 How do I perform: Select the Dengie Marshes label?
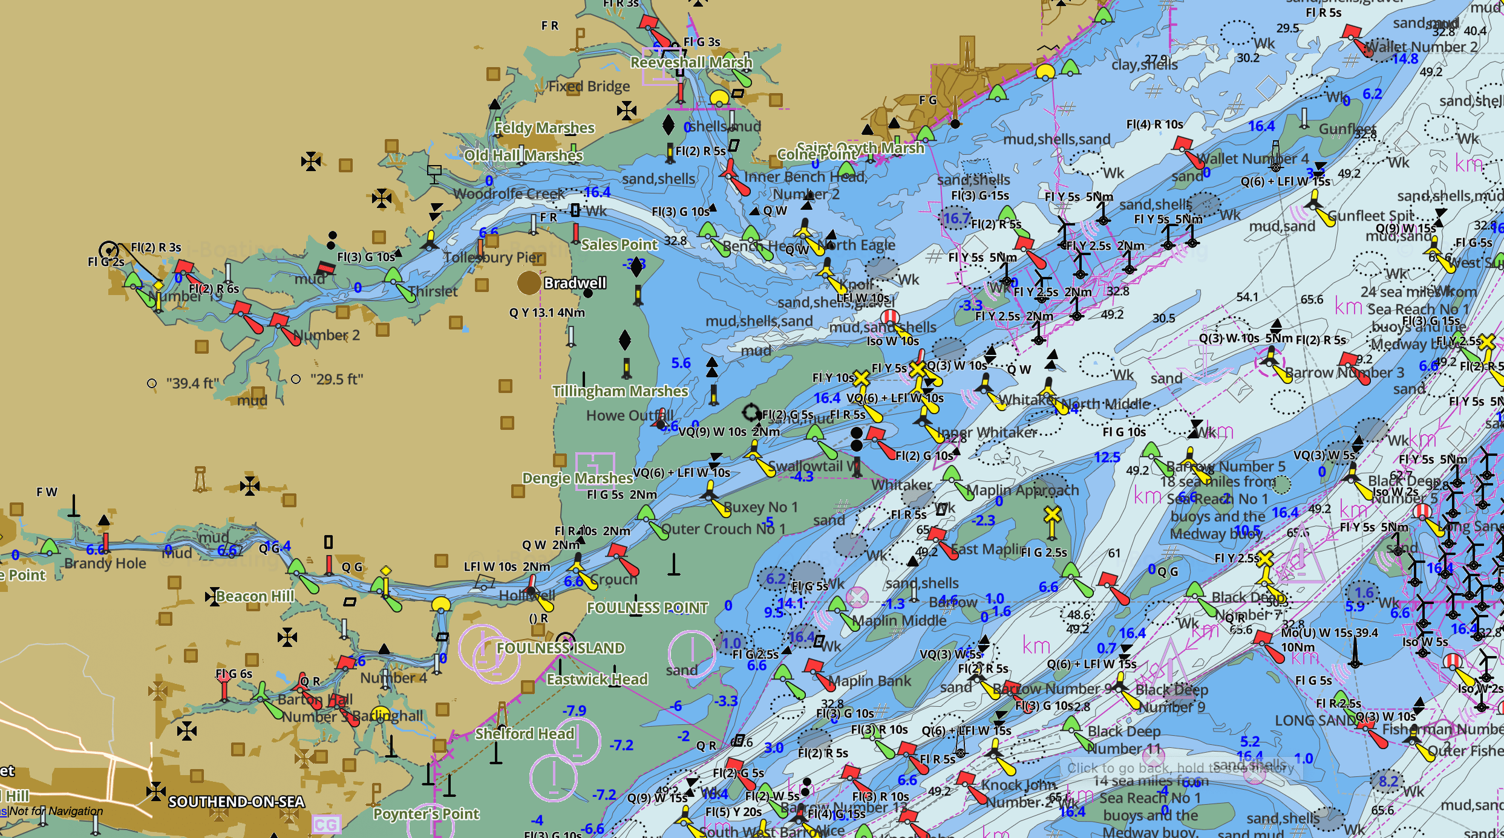click(x=577, y=478)
